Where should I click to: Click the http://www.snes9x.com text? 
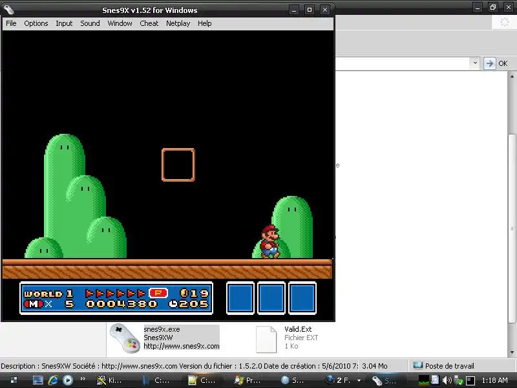coord(182,346)
